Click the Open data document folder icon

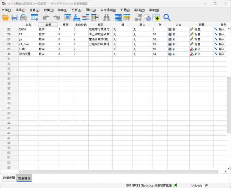(6, 17)
